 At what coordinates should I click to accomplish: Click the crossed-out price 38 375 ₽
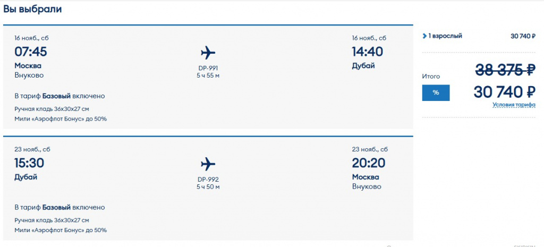click(x=504, y=70)
